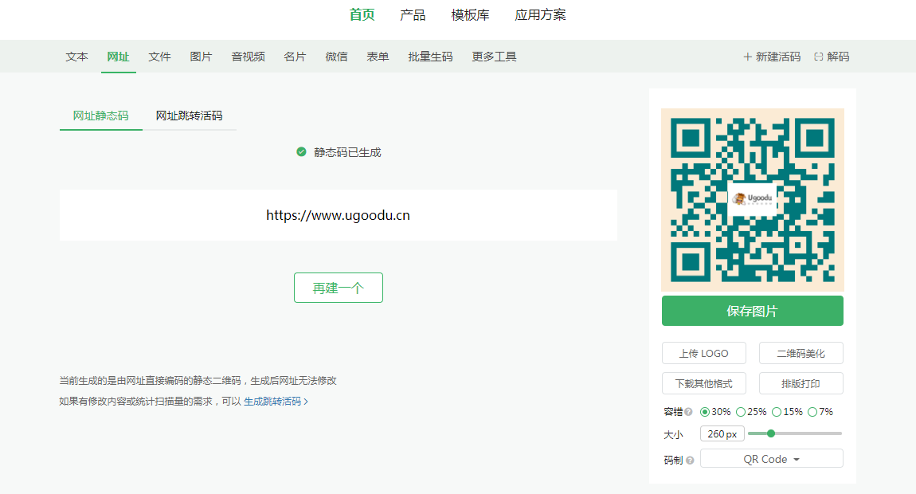This screenshot has height=494, width=916.
Task: Switch to the 批量生码 tab
Action: (x=431, y=57)
